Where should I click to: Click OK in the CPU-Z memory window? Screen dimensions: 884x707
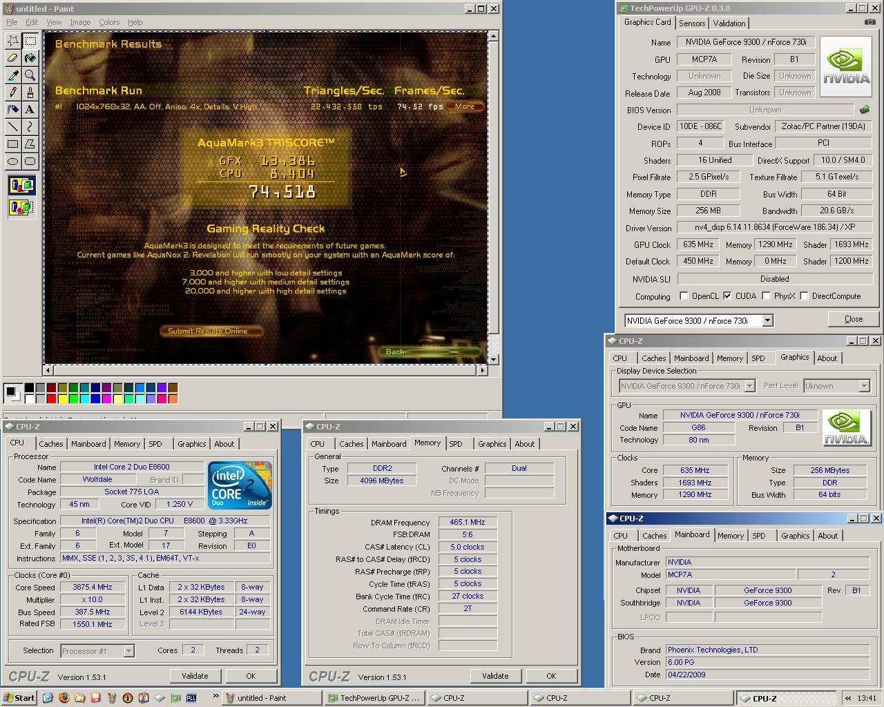551,676
